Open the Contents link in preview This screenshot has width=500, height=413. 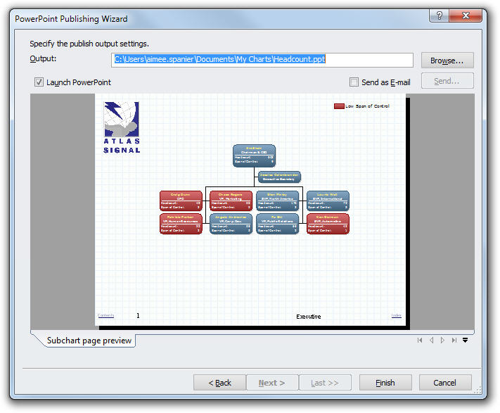(x=105, y=315)
